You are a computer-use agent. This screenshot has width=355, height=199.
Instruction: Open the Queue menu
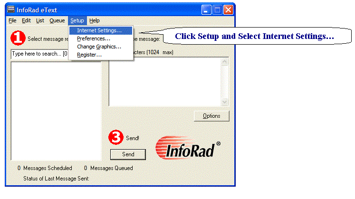pos(57,20)
